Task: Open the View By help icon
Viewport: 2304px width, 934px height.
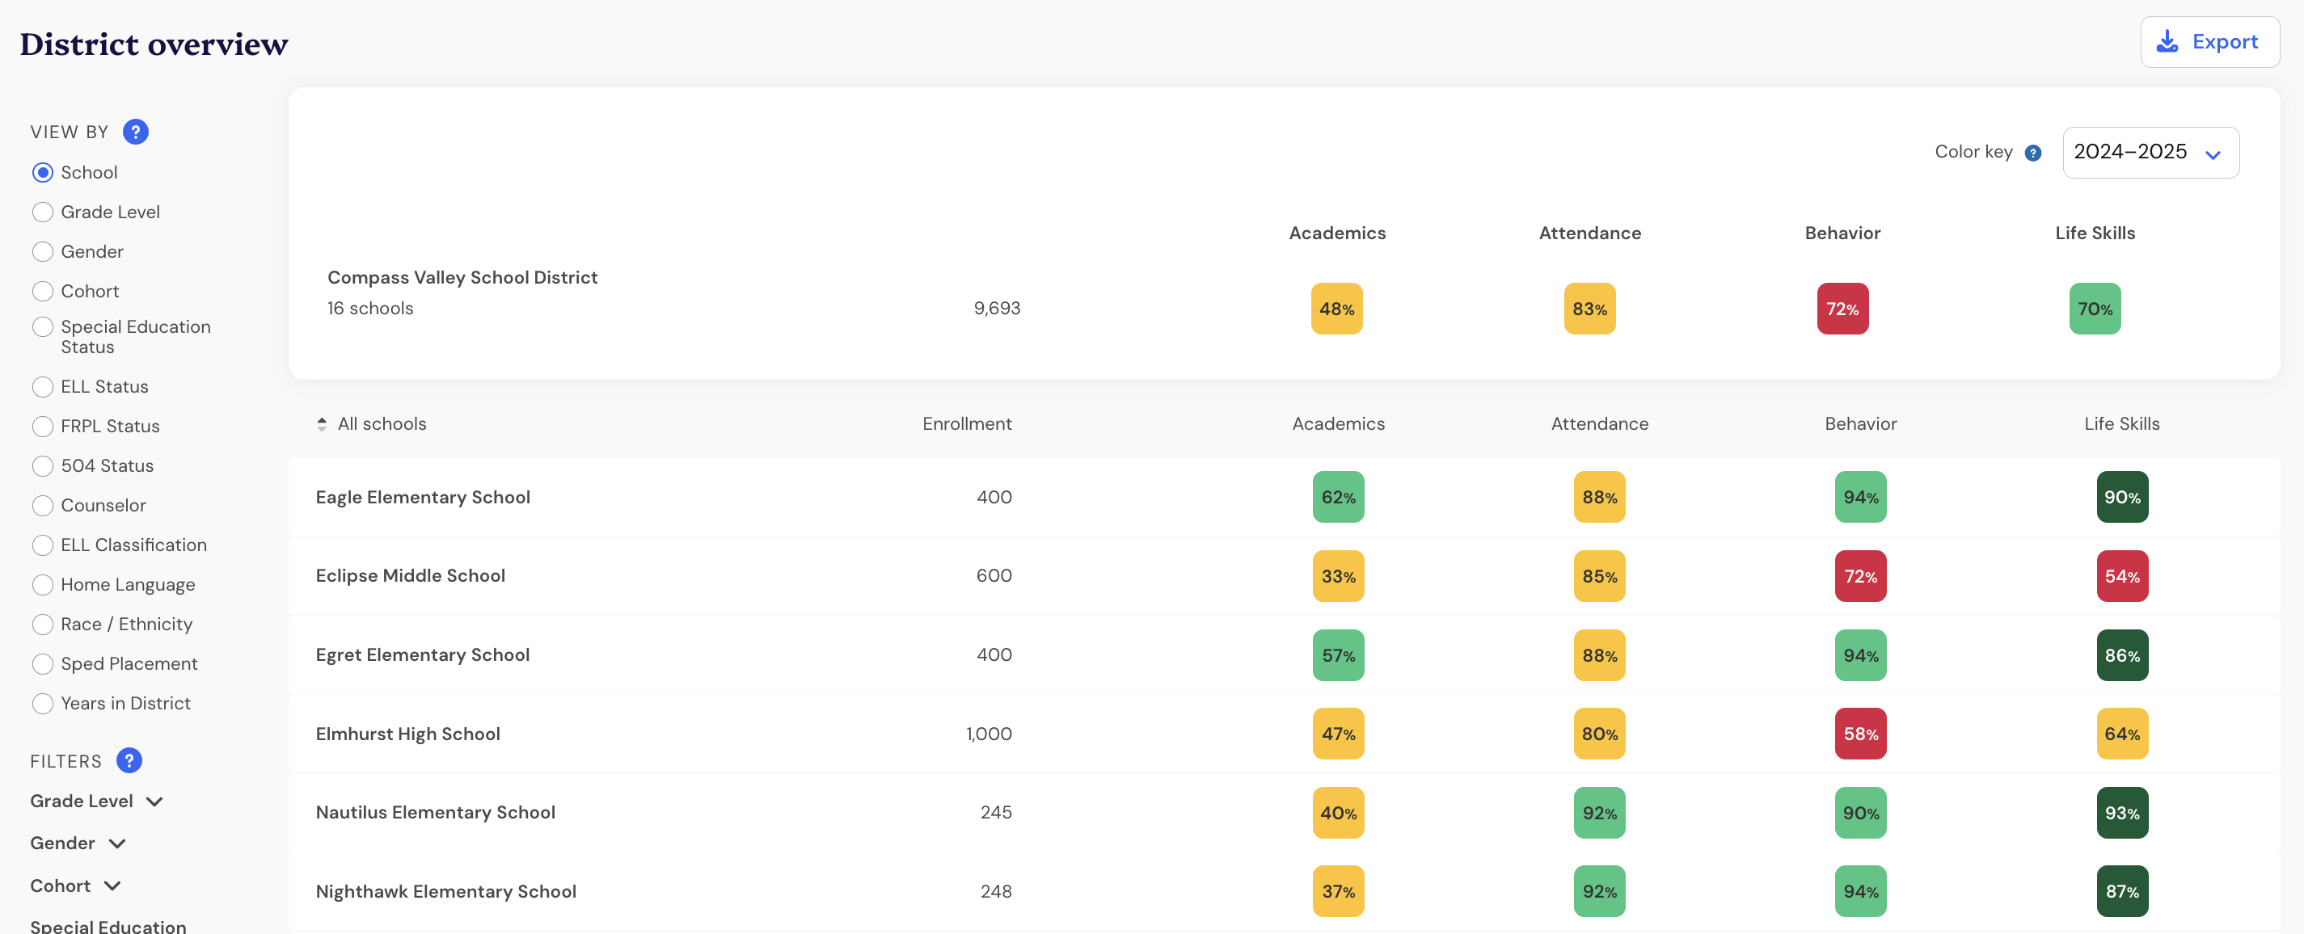Action: (135, 132)
